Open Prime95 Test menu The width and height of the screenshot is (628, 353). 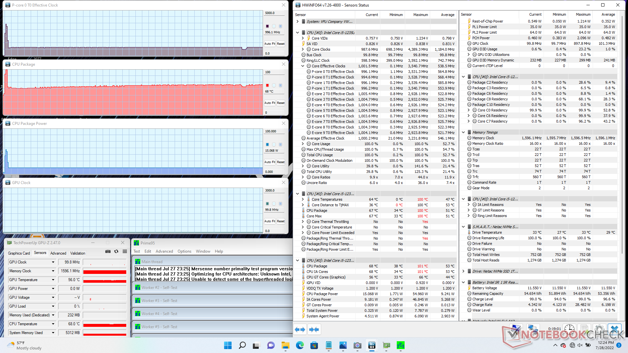137,251
